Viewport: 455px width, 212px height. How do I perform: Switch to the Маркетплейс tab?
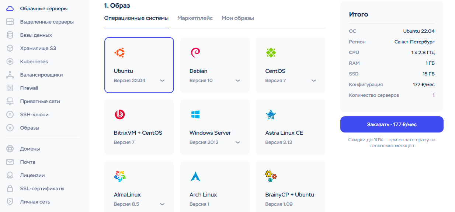pos(195,18)
